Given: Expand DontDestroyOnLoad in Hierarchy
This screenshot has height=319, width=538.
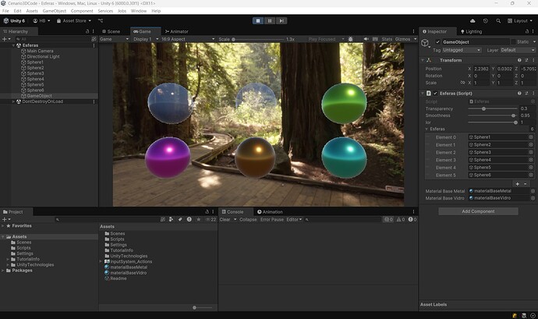Looking at the screenshot, I should pos(13,101).
